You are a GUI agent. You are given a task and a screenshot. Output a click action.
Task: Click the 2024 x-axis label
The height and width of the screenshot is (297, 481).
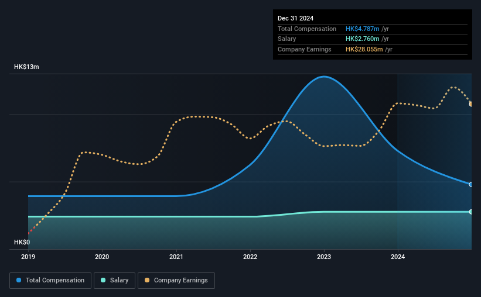[x=398, y=257]
